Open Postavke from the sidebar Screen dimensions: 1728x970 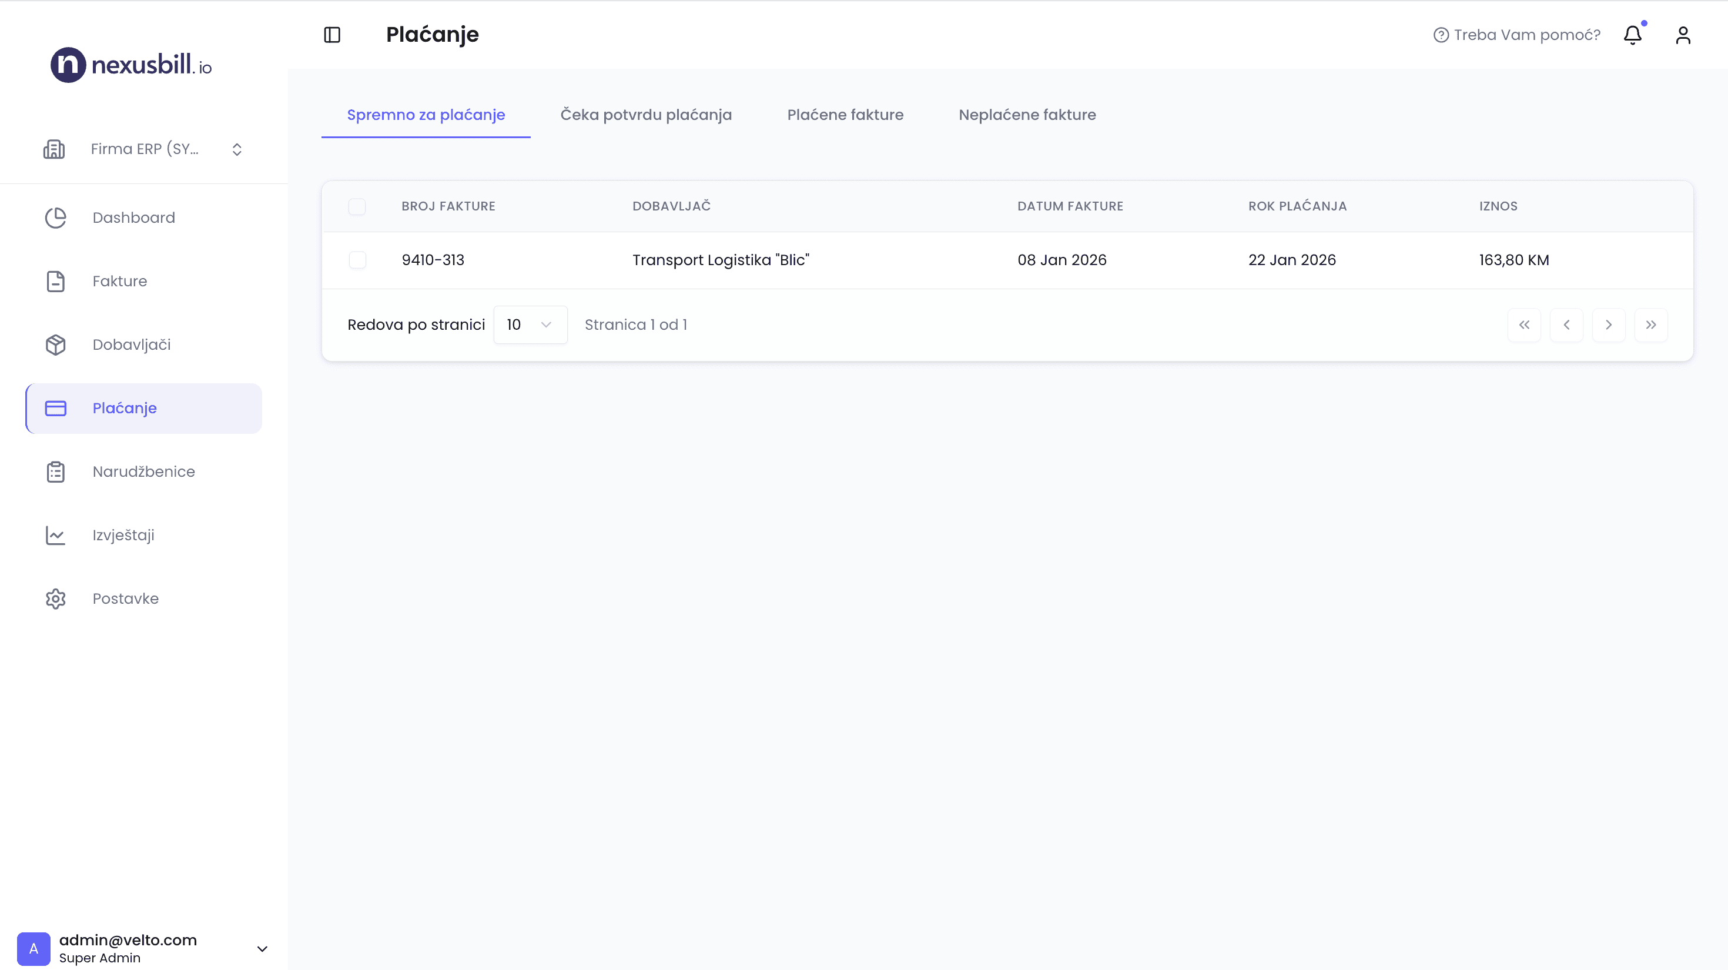pos(125,598)
